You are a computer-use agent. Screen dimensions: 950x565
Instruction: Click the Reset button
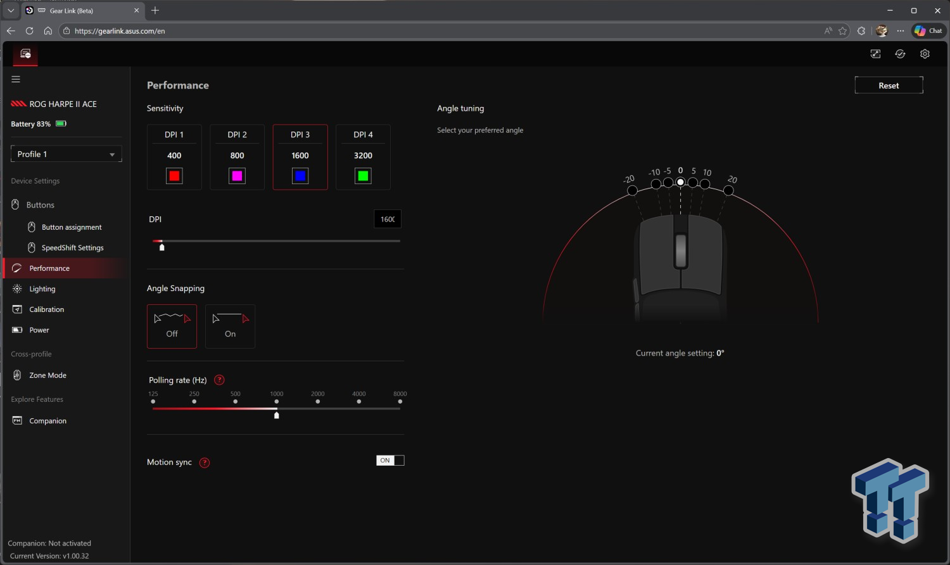[x=889, y=85]
